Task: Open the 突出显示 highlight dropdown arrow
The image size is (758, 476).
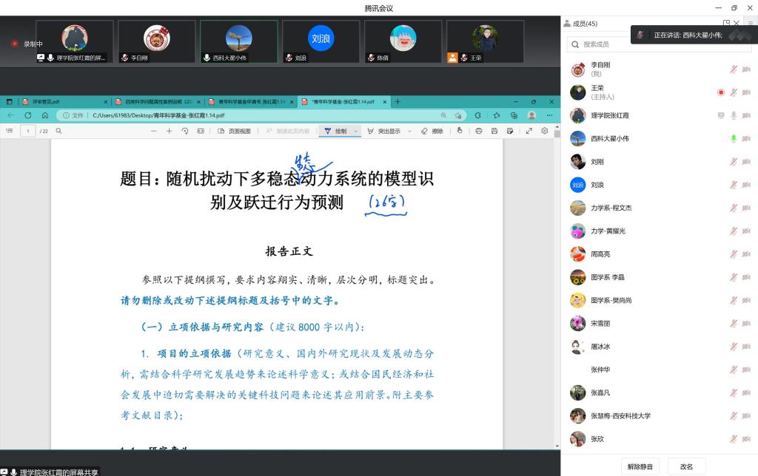Action: [411, 131]
